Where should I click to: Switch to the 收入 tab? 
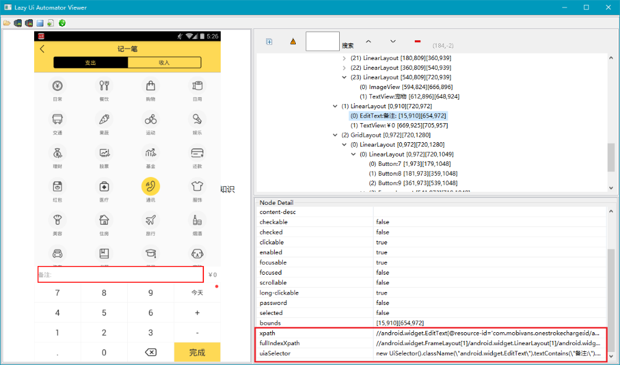(164, 62)
